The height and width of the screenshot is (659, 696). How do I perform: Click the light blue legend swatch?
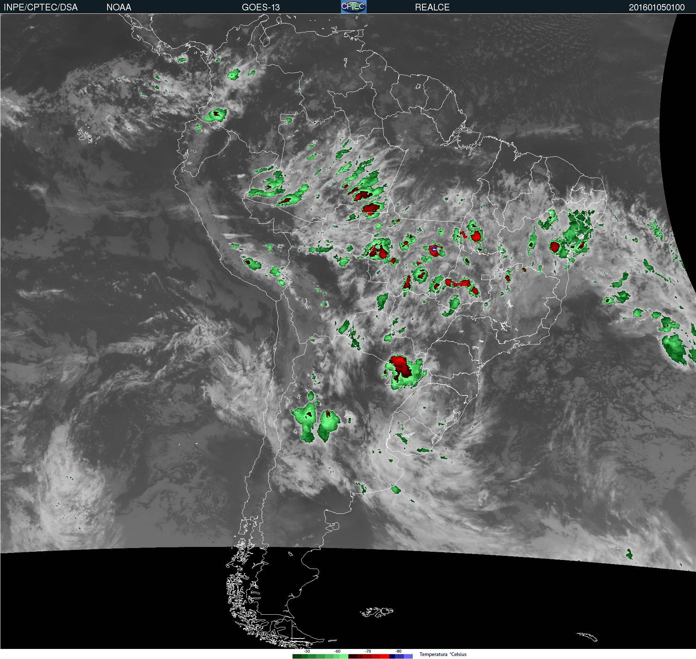click(408, 656)
